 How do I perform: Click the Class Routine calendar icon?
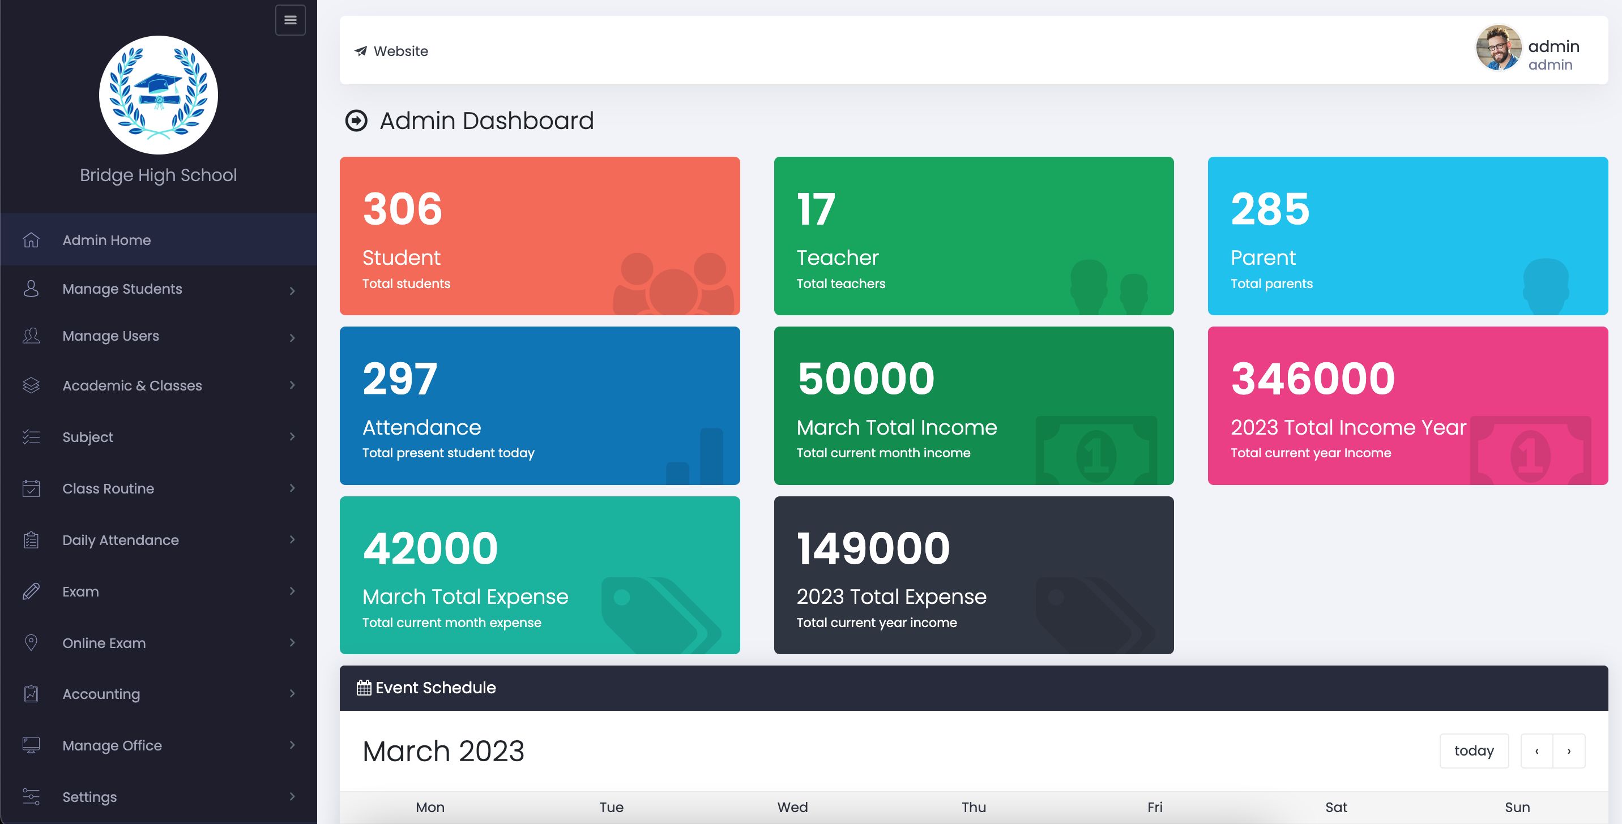31,488
